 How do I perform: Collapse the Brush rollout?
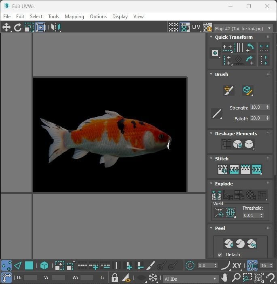coord(211,74)
